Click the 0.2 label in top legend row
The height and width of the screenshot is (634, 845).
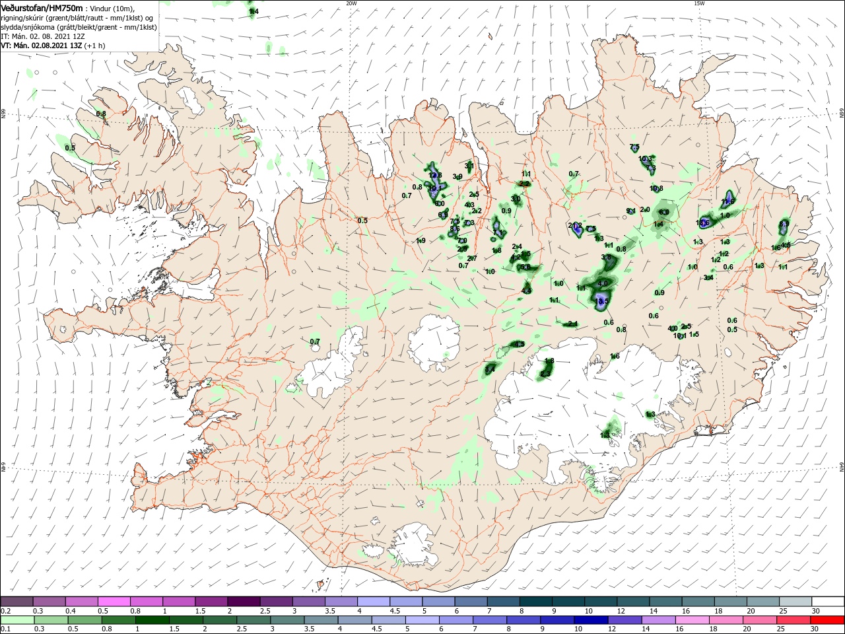(x=6, y=612)
